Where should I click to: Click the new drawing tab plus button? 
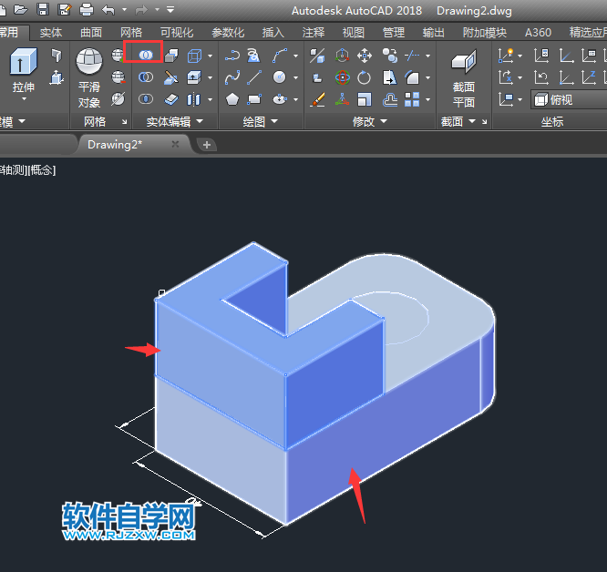pyautogui.click(x=207, y=144)
